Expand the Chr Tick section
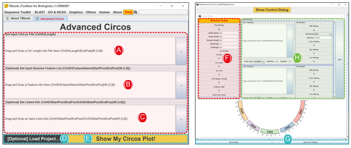 pyautogui.click(x=219, y=75)
